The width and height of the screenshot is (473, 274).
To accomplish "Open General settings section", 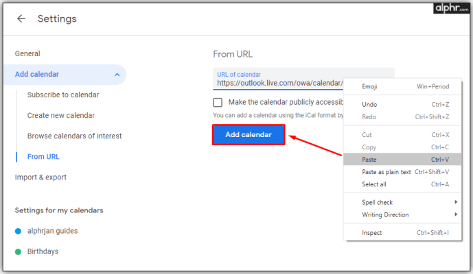I will point(27,53).
